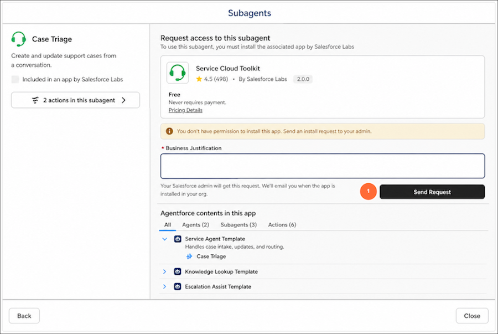Image resolution: width=498 pixels, height=334 pixels.
Task: Click the actions list icon in subagent button
Action: [35, 100]
